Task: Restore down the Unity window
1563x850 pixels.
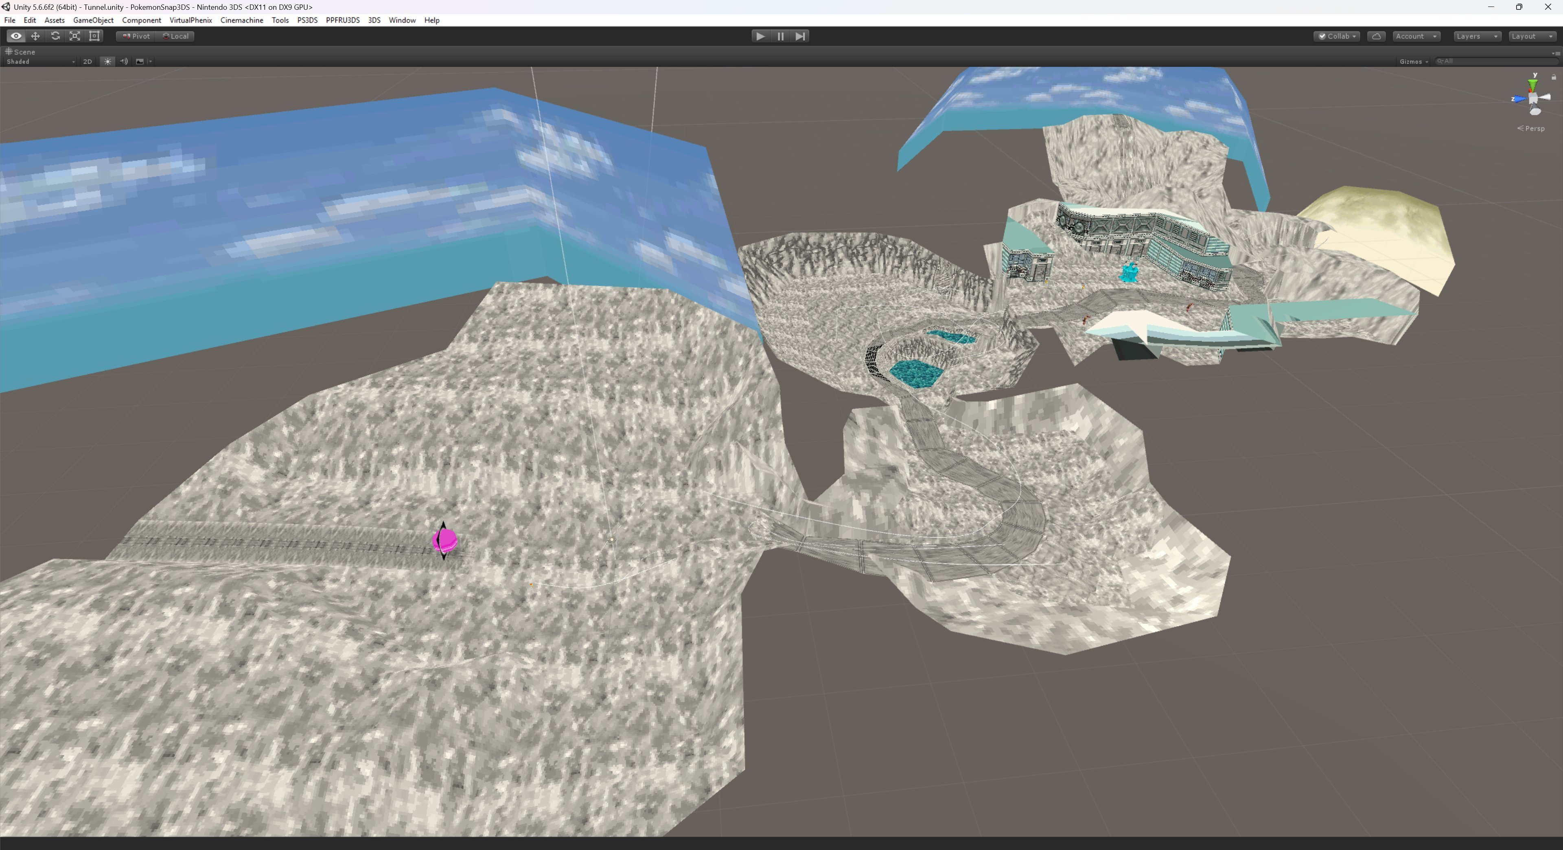Action: pos(1519,7)
